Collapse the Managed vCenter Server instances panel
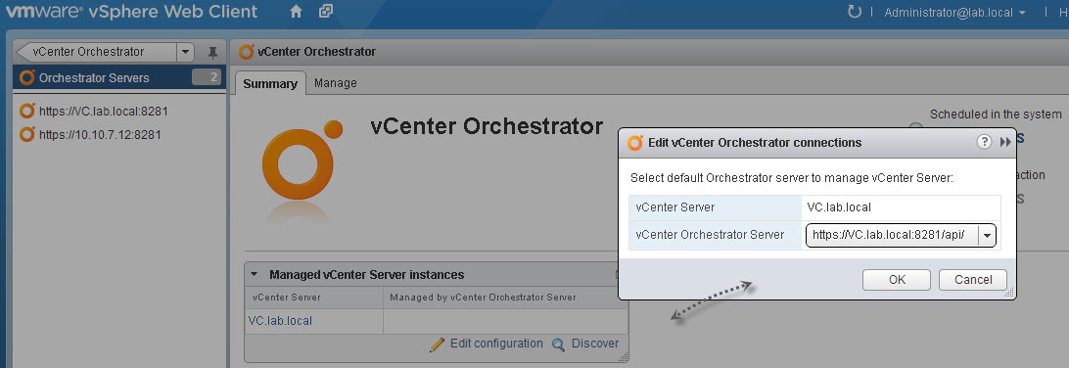This screenshot has height=368, width=1069. [254, 275]
